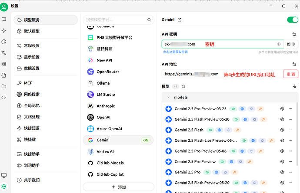The width and height of the screenshot is (300, 193).
Task: Open settings for Gemini 2.5 Pro Preview row
Action: tap(282, 161)
